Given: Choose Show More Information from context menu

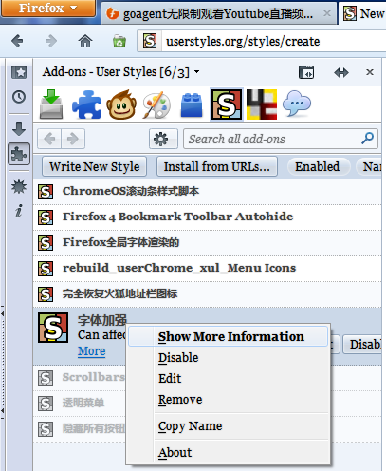Looking at the screenshot, I should pos(228,336).
